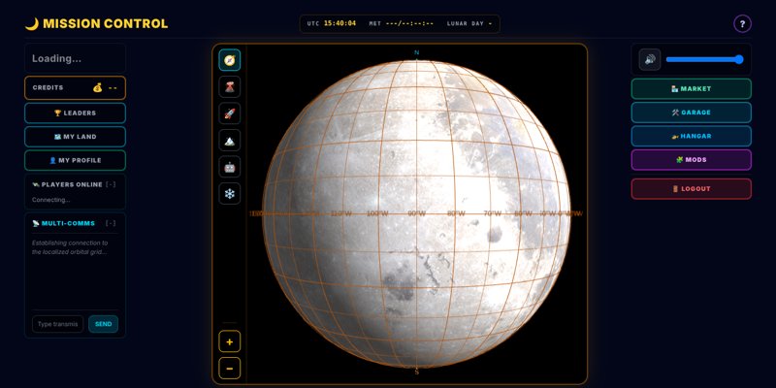Focus the transmission text field
776x388 pixels.
pos(58,324)
